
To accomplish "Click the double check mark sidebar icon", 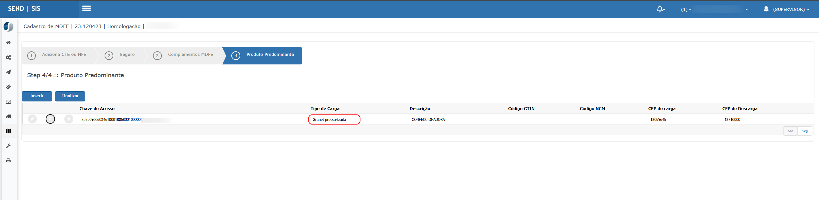I will (x=9, y=87).
